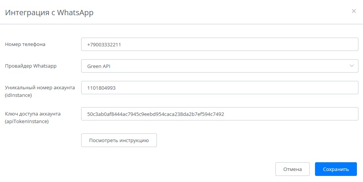Image resolution: width=363 pixels, height=182 pixels.
Task: Click the (apiTokenInstance) caption text
Action: [27, 121]
